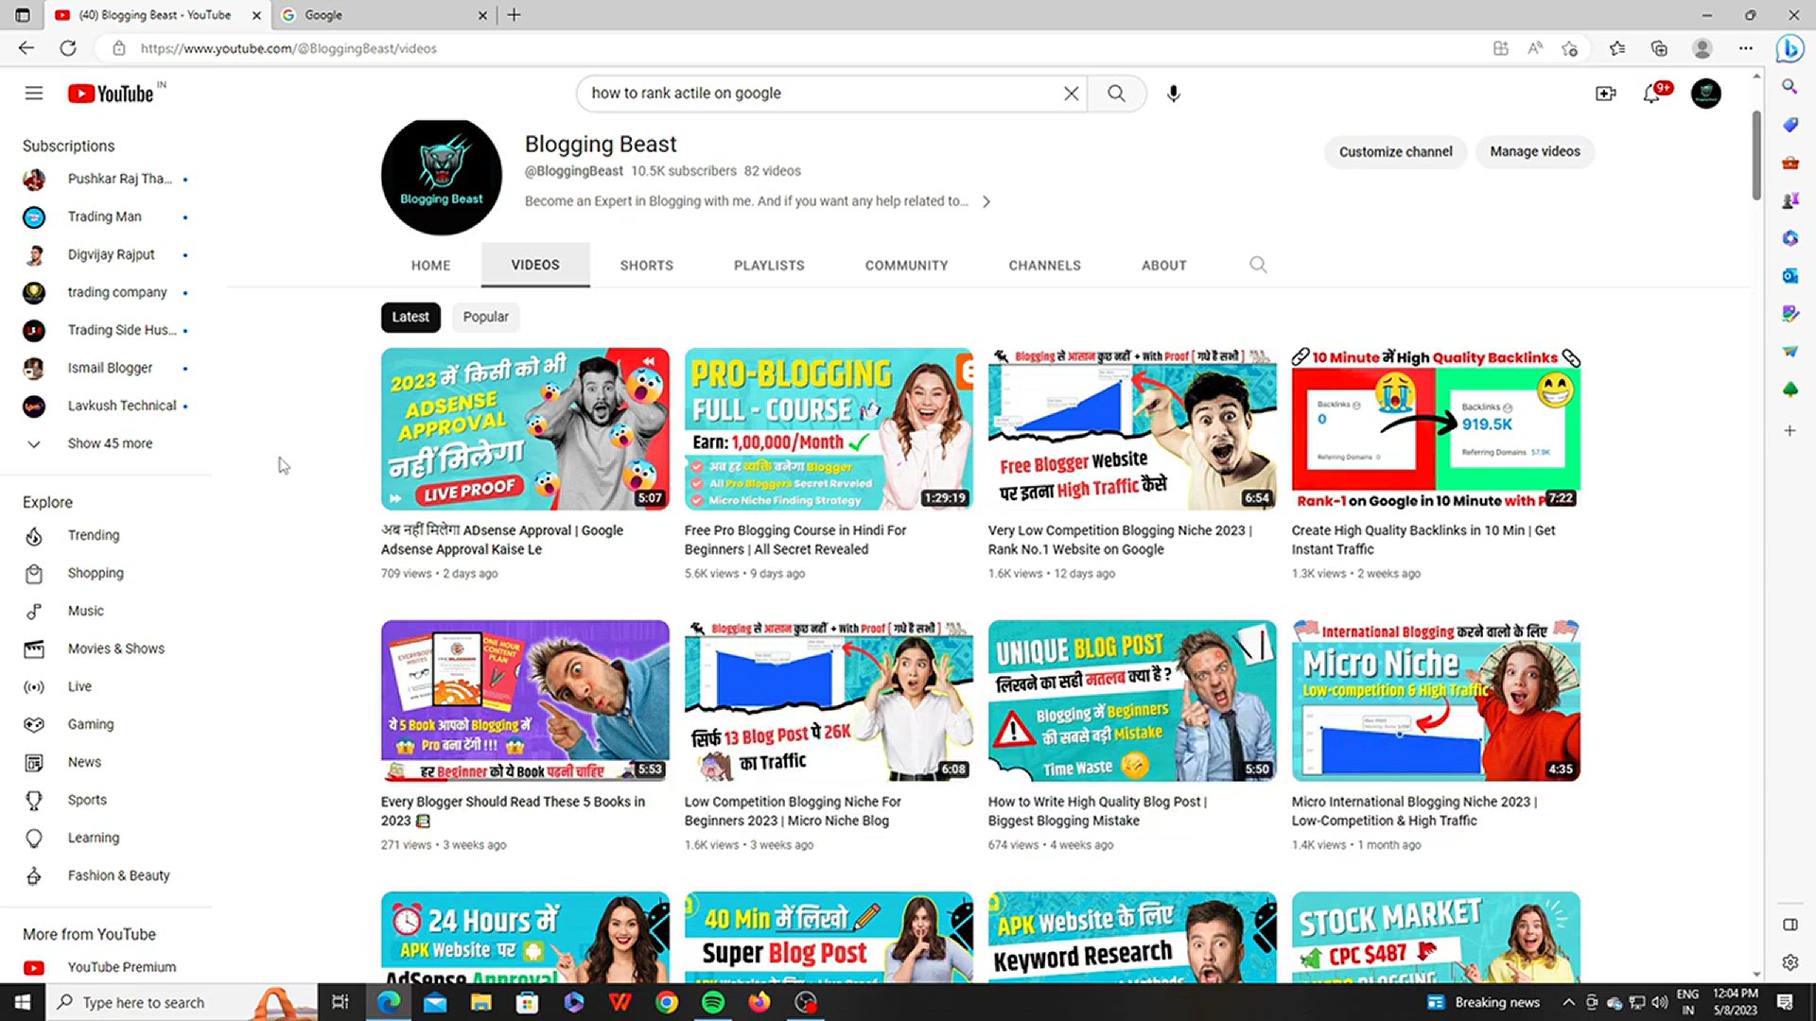The height and width of the screenshot is (1021, 1816).
Task: Click the Customize channel button
Action: [x=1395, y=151]
